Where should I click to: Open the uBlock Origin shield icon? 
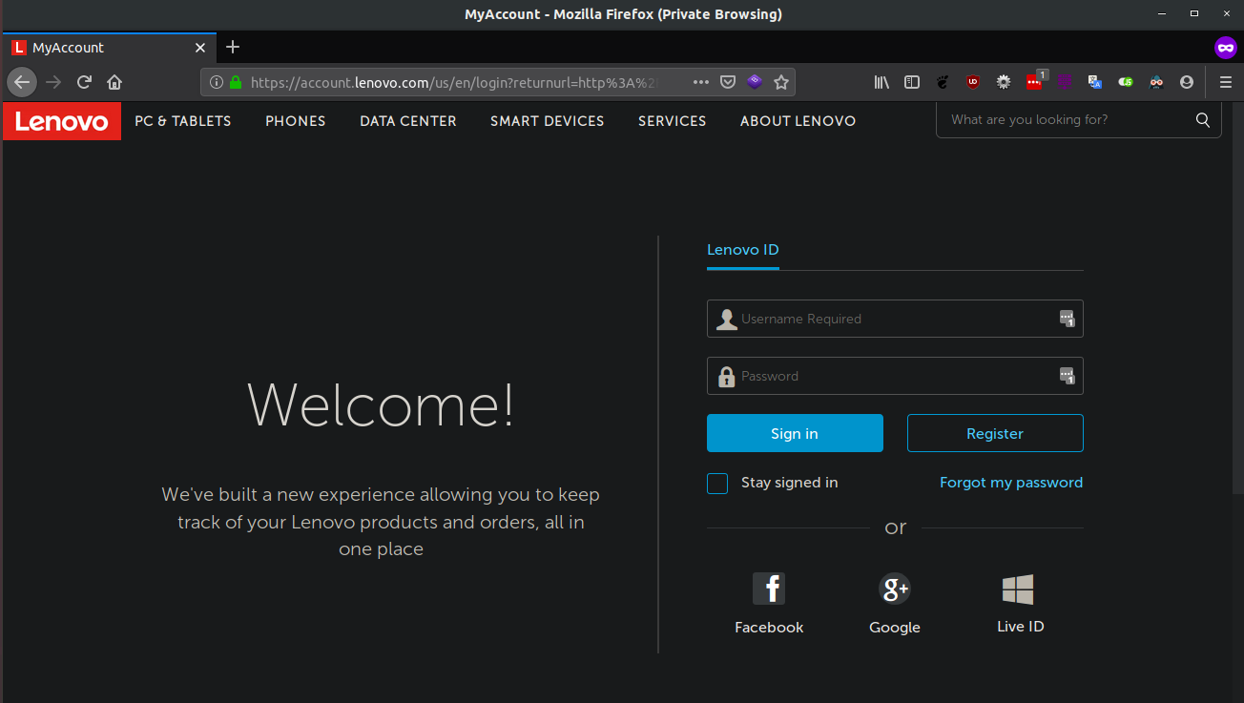click(973, 82)
